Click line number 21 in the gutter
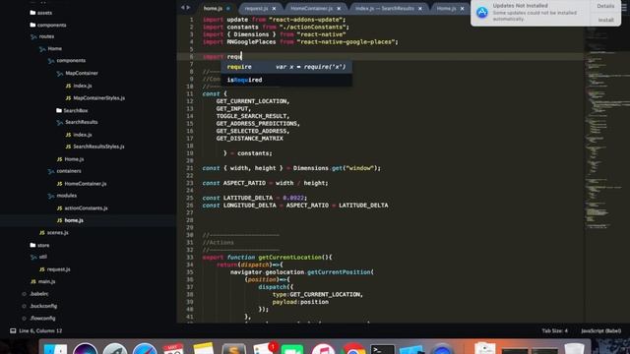The image size is (630, 354). click(190, 168)
